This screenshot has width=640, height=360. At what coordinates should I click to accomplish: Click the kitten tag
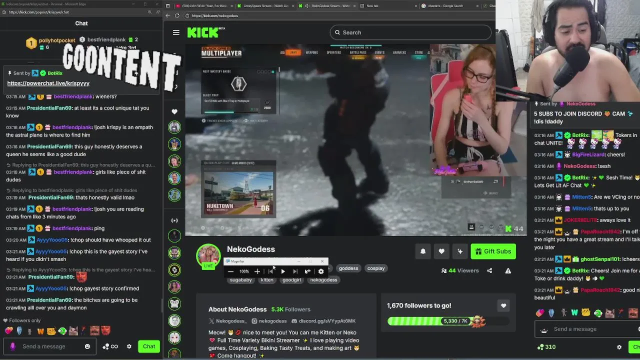267,280
